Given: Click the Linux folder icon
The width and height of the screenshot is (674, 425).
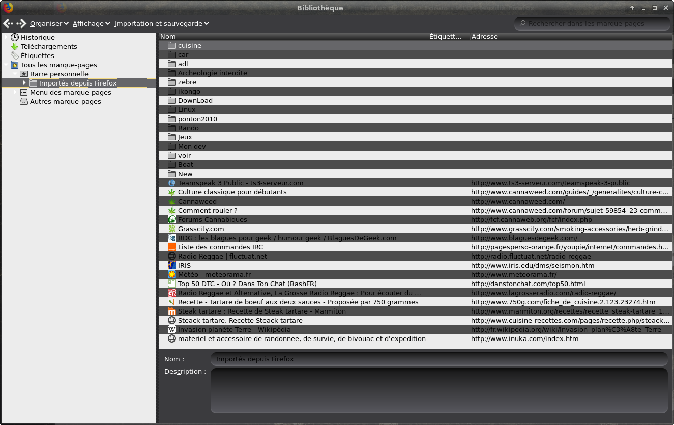Looking at the screenshot, I should (x=172, y=109).
